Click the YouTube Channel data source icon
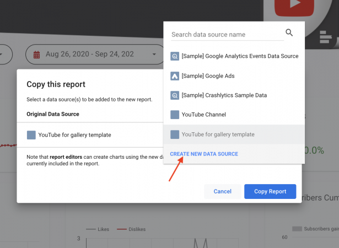 (175, 115)
